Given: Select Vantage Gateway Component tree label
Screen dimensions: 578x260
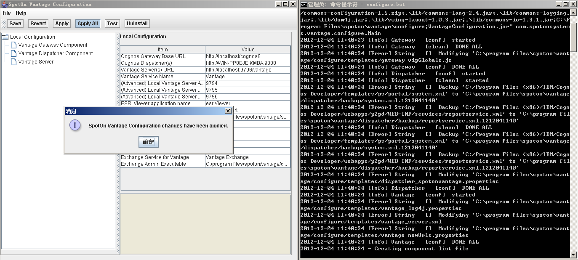Looking at the screenshot, I should [x=53, y=45].
